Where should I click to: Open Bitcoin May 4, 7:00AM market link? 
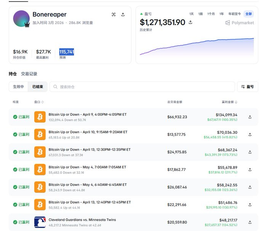click(87, 167)
